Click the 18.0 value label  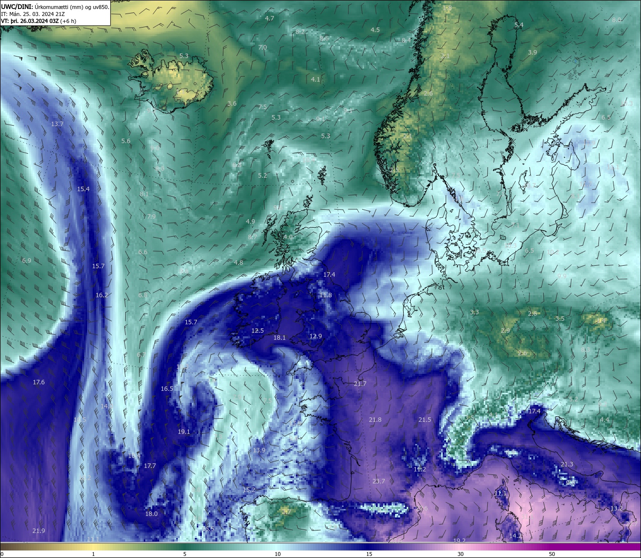tap(151, 513)
